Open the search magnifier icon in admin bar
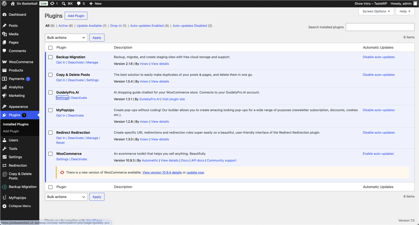This screenshot has width=419, height=225. coord(64,4)
